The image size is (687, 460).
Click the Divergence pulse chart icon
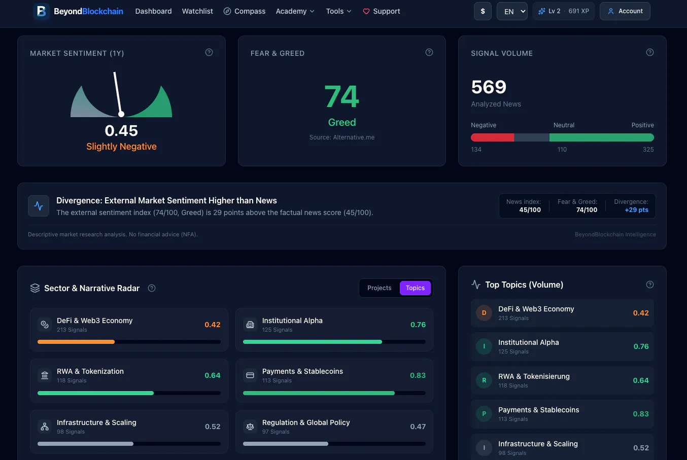point(39,206)
